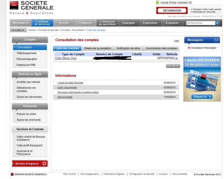224x179 pixels.
Task: Click the green padlock connection icon
Action: click(157, 2)
